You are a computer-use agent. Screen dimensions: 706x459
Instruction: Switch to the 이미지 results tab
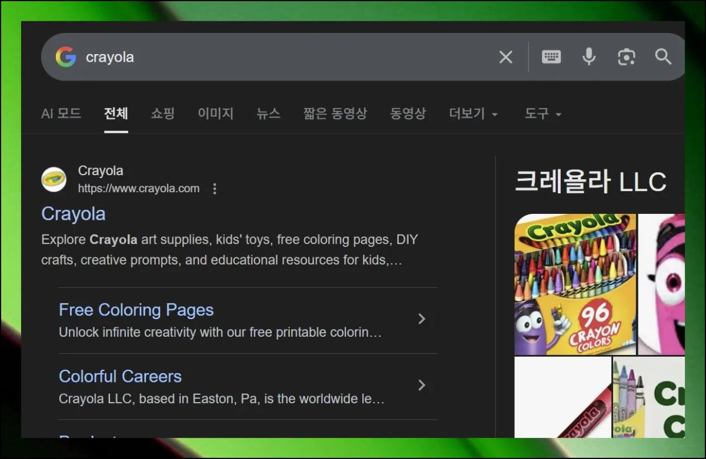(x=215, y=113)
